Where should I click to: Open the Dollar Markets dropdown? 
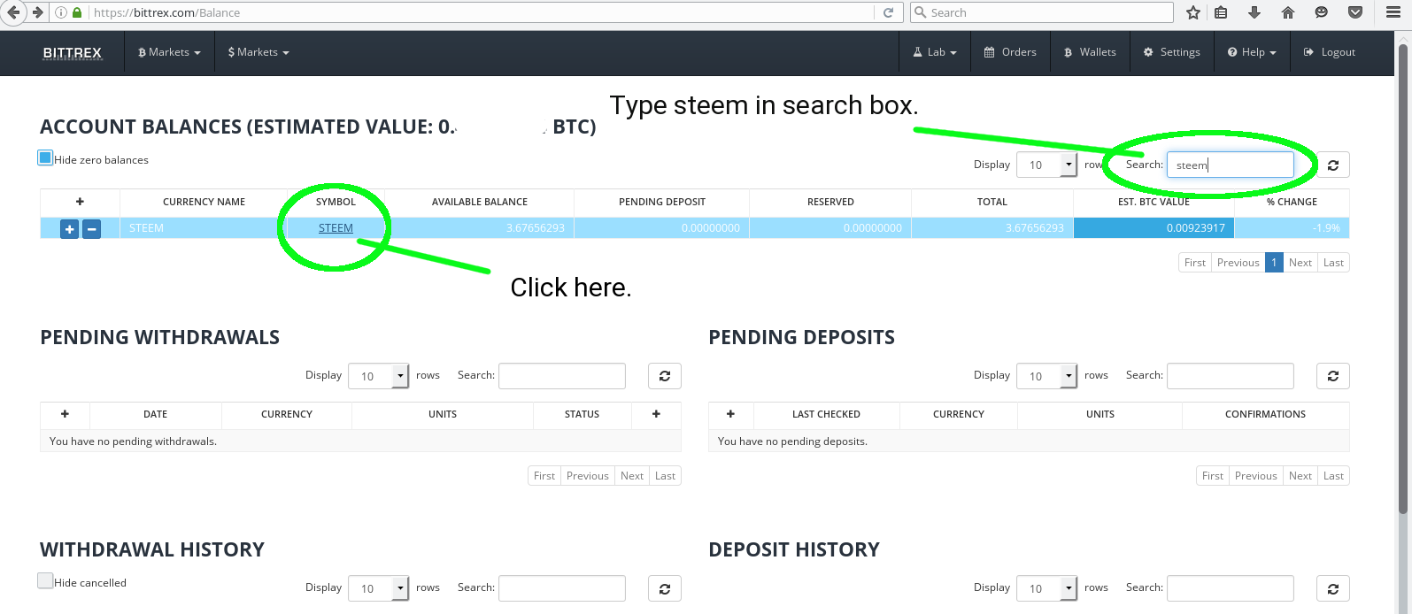[x=258, y=52]
